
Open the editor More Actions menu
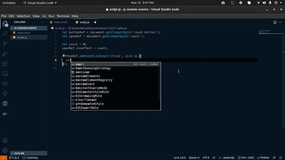280,22
